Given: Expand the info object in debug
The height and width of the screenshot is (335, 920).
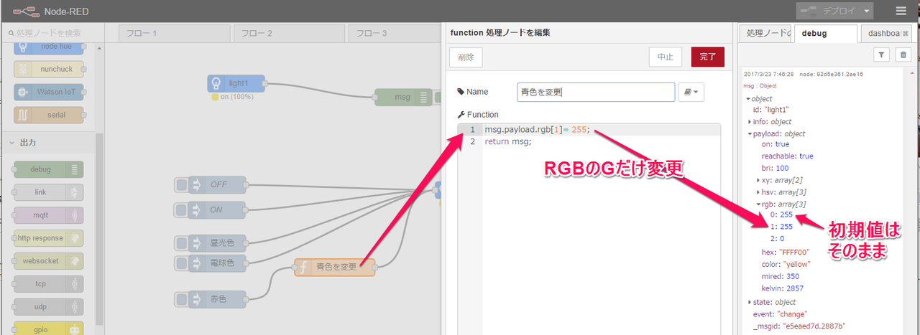Looking at the screenshot, I should click(x=750, y=122).
